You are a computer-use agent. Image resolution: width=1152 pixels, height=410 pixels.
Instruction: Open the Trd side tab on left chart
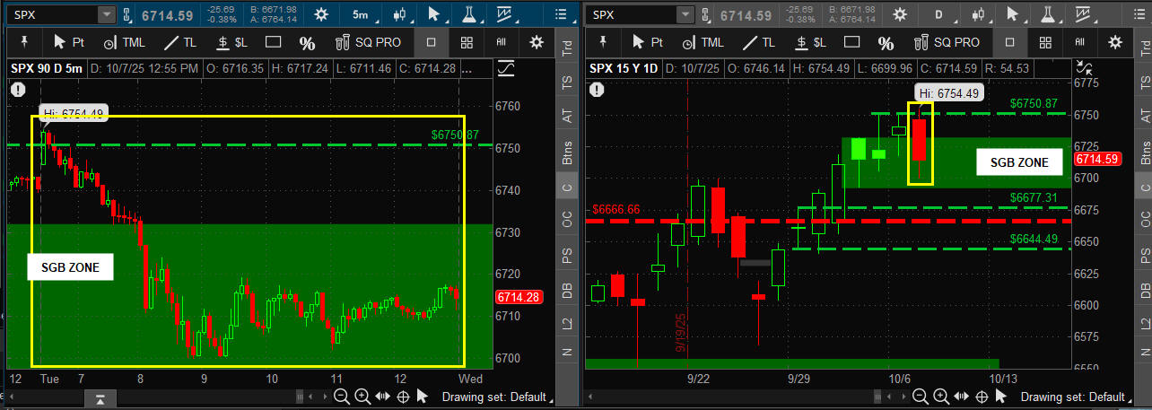coord(566,49)
